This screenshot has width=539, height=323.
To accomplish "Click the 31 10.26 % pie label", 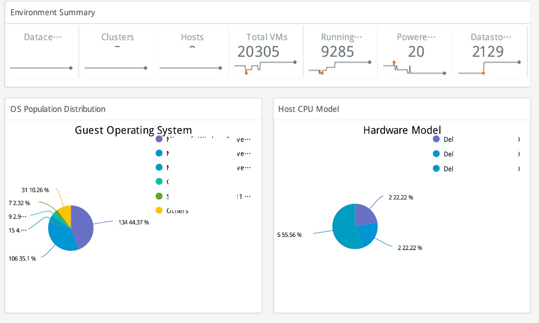I will 35,190.
